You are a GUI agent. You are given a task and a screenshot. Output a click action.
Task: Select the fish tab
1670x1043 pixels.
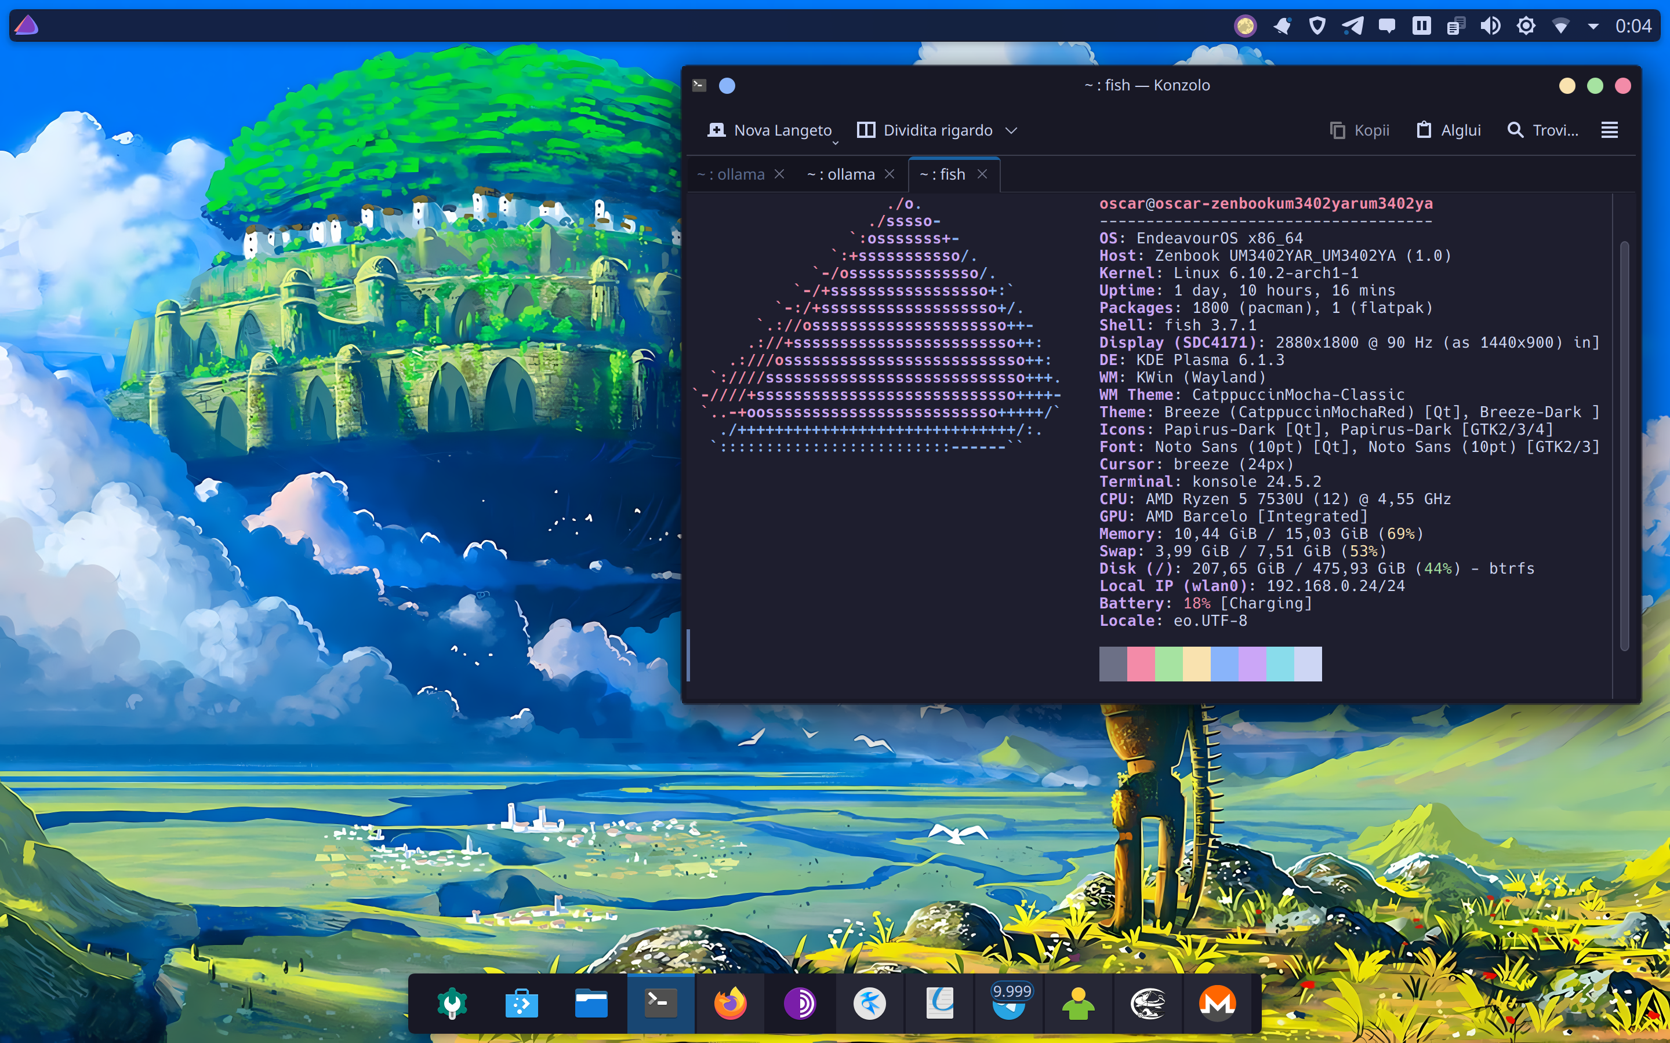point(942,174)
